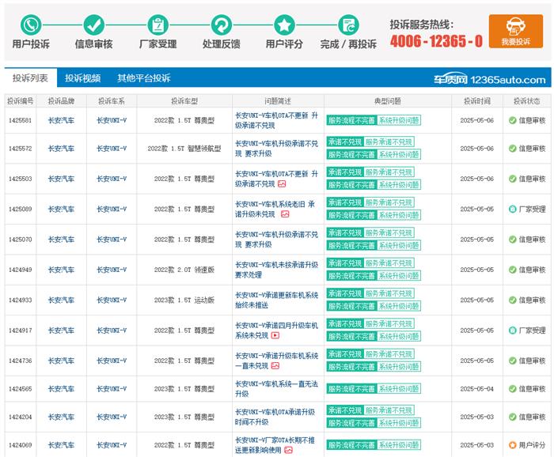Click 信息审核 status icon for complaint 1425572
Viewport: 554px width, 457px height.
click(x=512, y=149)
